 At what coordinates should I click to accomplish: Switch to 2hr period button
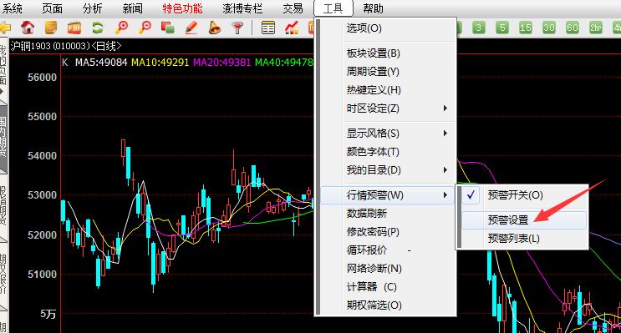click(x=596, y=28)
